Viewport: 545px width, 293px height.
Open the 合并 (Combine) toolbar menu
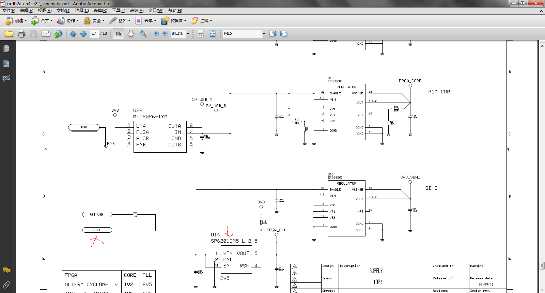coord(42,21)
